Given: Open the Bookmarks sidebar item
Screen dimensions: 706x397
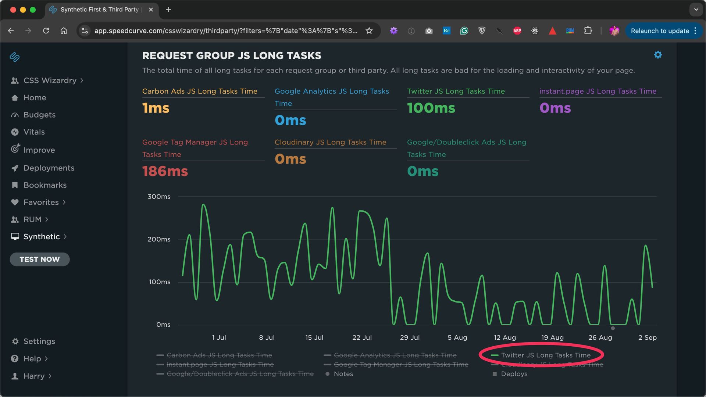Looking at the screenshot, I should click(39, 185).
